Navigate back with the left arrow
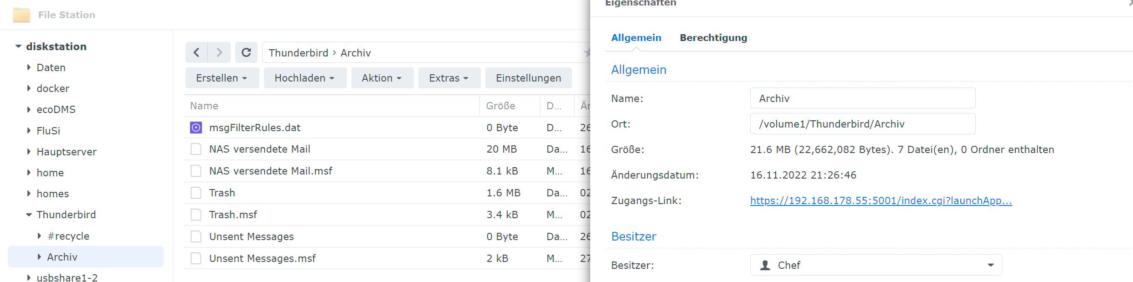The image size is (1133, 282). [x=196, y=53]
